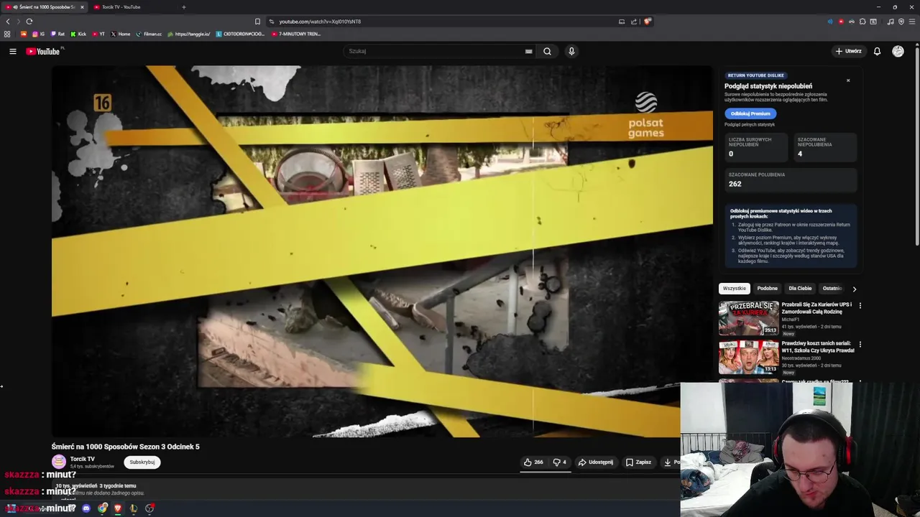920x517 pixels.
Task: Open options menu for tanich seriali video
Action: coord(860,344)
